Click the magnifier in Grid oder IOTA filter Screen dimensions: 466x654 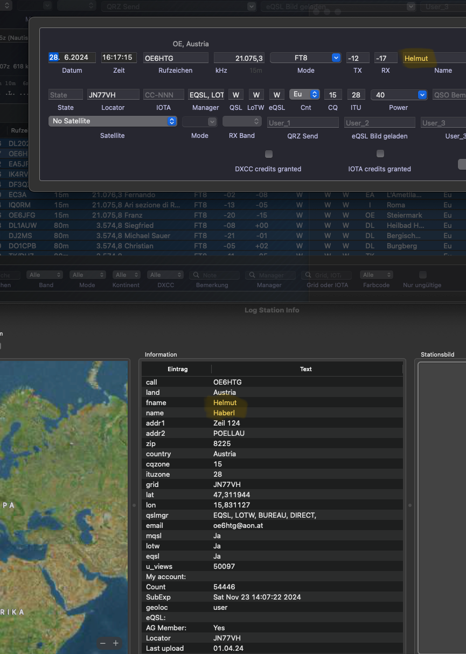click(308, 275)
